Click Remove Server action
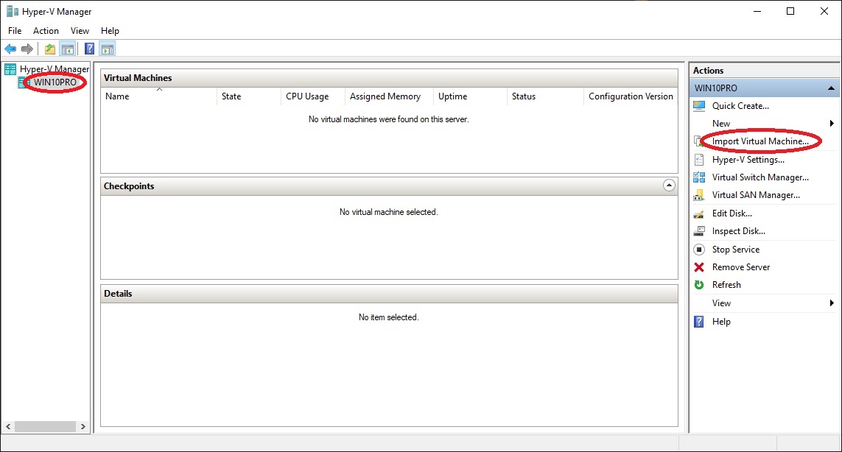The height and width of the screenshot is (452, 842). click(741, 267)
